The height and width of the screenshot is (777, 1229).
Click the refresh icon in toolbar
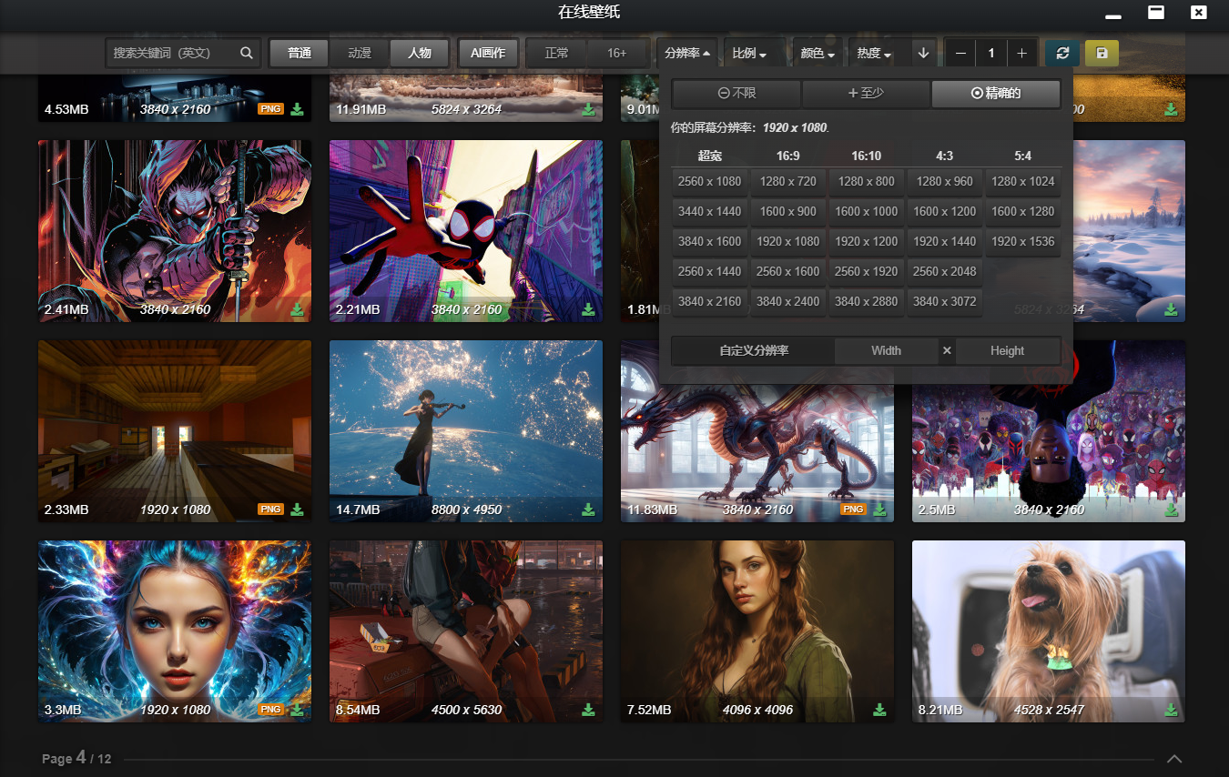[1062, 54]
